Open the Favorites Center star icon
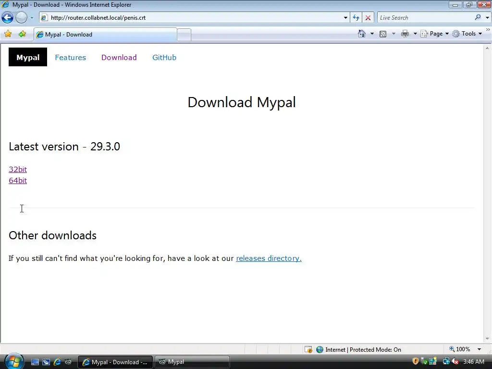 [8, 34]
